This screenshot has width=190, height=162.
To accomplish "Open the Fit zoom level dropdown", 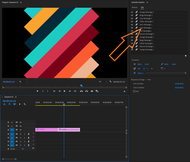I will point(23,82).
